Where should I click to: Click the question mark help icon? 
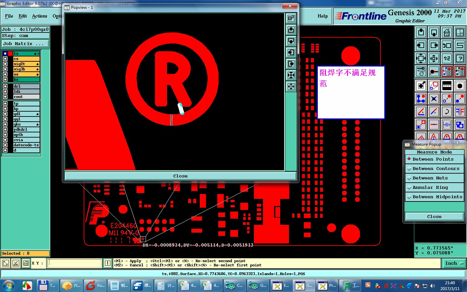pos(460,58)
